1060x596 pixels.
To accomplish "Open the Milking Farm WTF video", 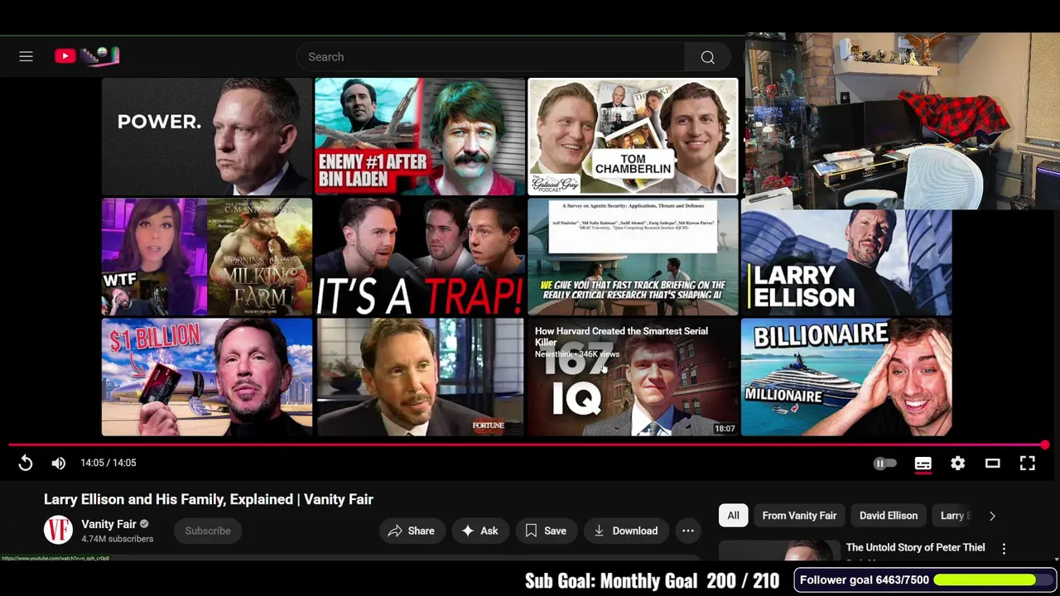I will click(x=207, y=257).
